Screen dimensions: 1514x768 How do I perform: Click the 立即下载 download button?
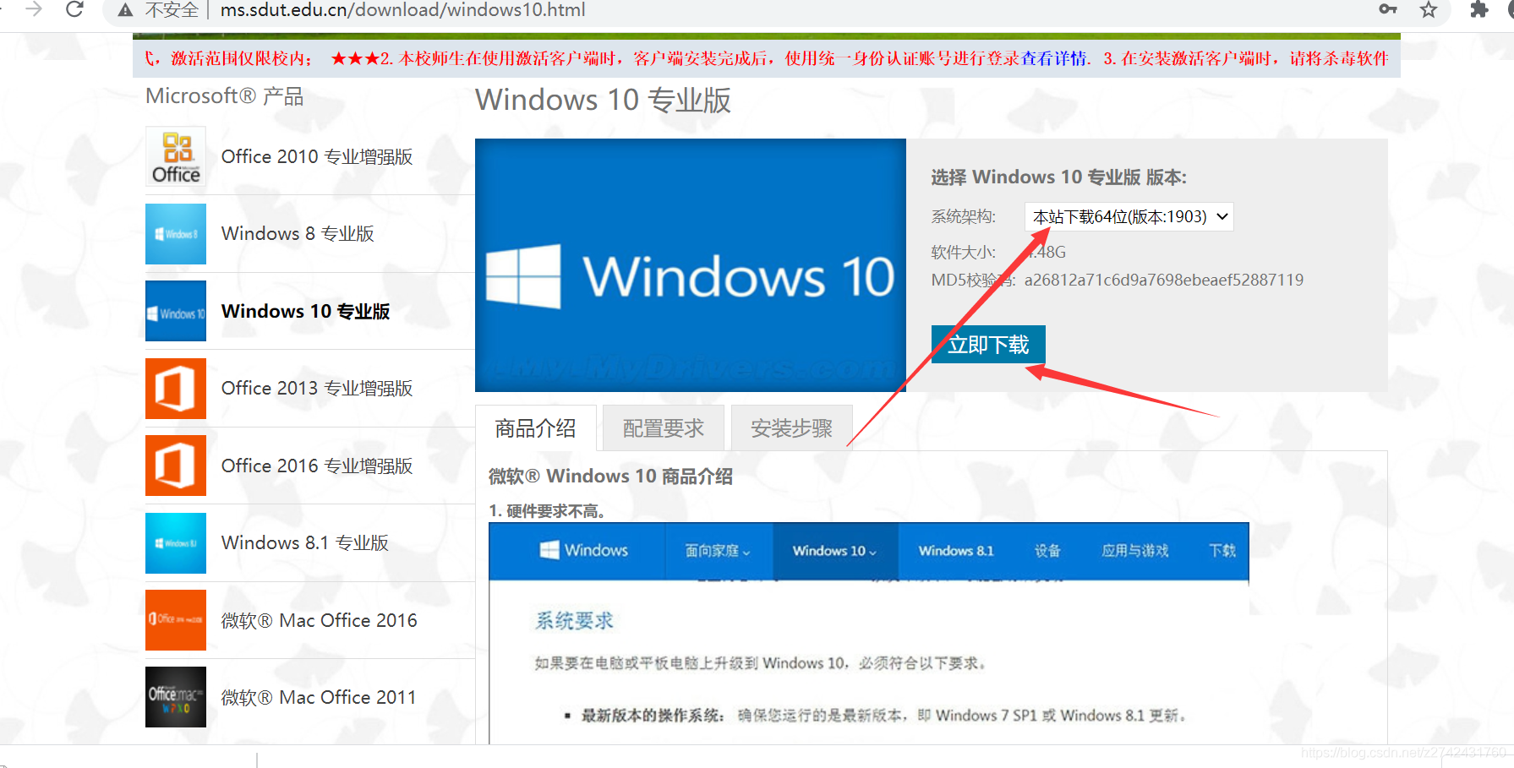pyautogui.click(x=988, y=344)
